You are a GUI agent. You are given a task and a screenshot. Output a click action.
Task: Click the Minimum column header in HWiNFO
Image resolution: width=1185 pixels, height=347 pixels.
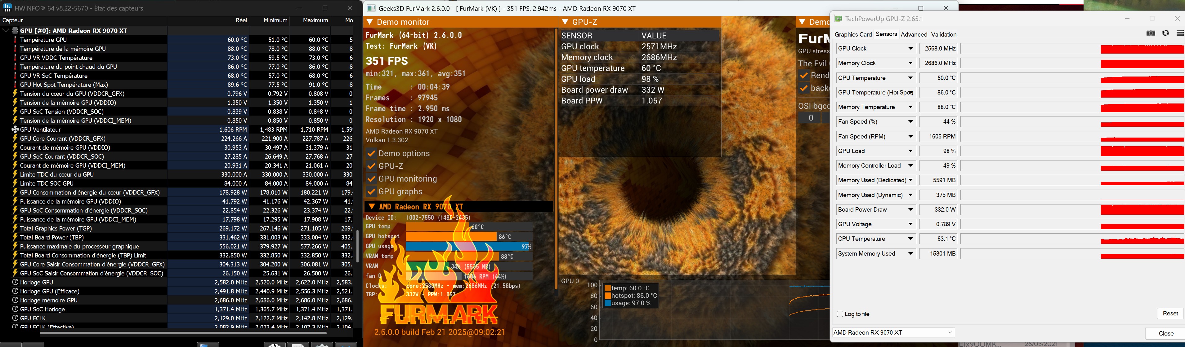269,20
